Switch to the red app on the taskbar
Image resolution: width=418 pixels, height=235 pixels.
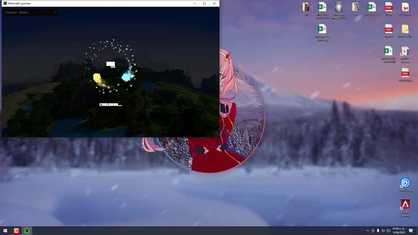tap(16, 230)
